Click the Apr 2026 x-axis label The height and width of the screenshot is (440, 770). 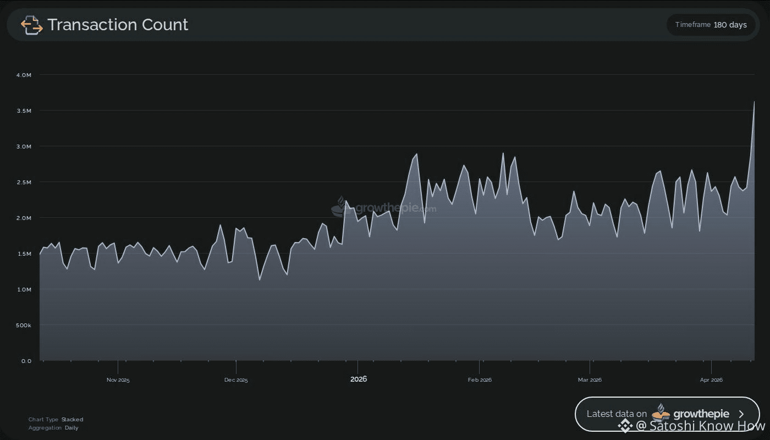(711, 380)
